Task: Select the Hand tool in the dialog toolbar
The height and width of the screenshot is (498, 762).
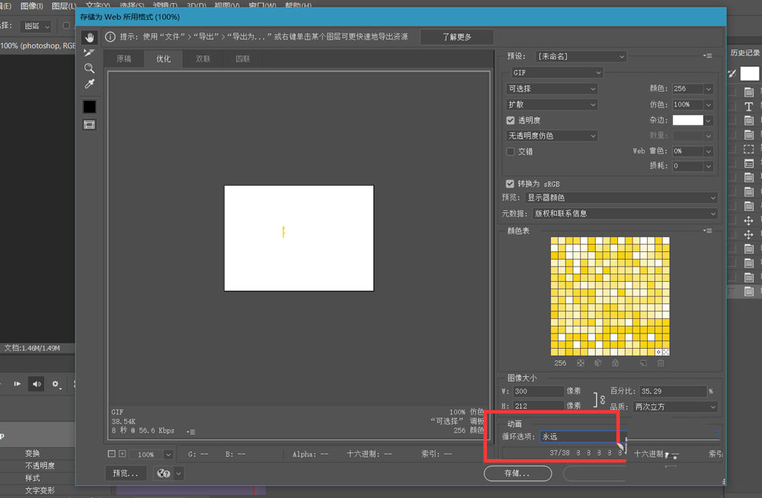Action: (x=89, y=37)
